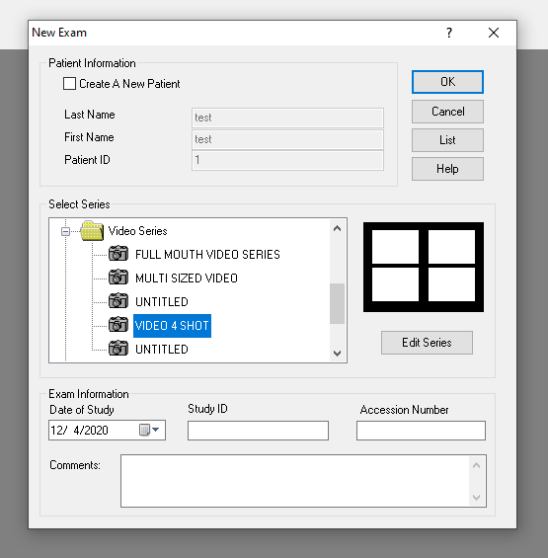Enable the Create A New Patient checkbox
Viewport: 548px width, 558px height.
(69, 84)
